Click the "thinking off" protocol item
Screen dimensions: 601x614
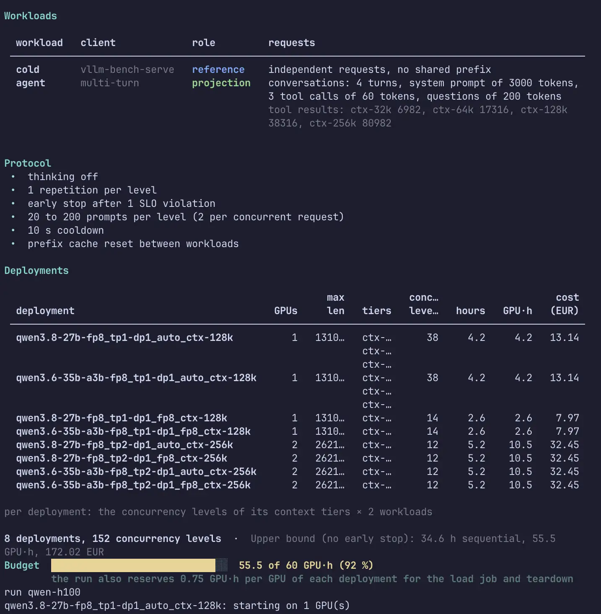tap(63, 177)
